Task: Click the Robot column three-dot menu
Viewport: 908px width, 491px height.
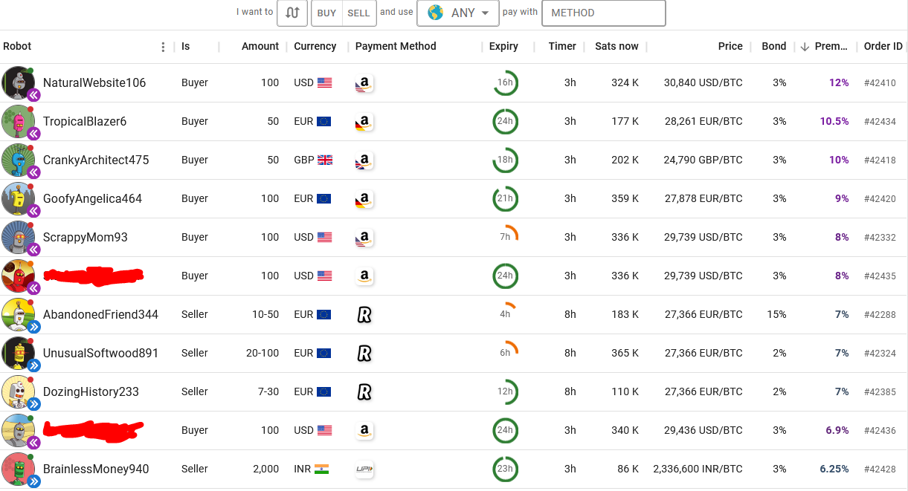Action: pos(164,47)
